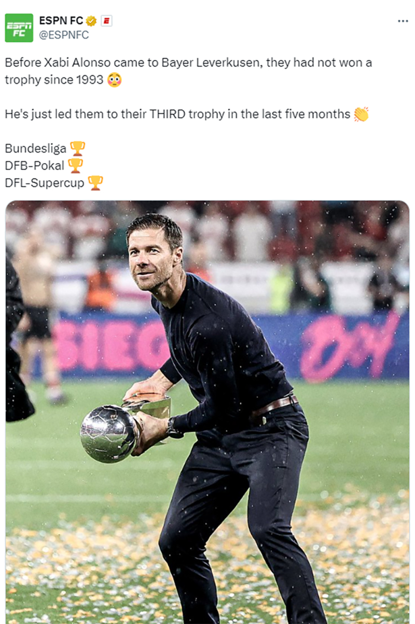Open the three-dot more options menu
The image size is (415, 624).
coord(403,21)
